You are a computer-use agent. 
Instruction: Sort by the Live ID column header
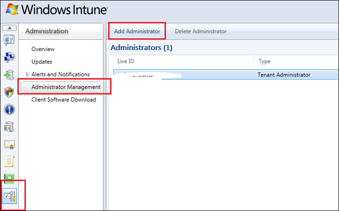tap(126, 61)
